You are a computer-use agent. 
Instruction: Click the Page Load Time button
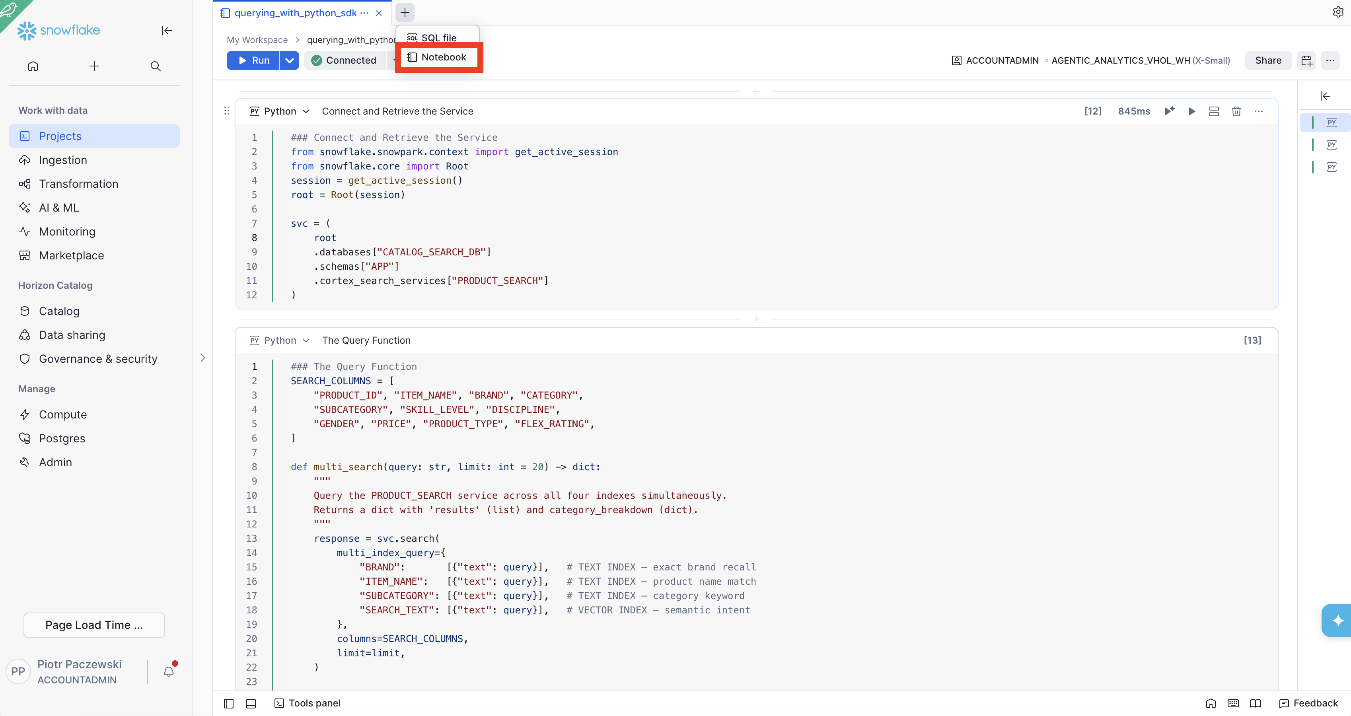click(x=94, y=625)
